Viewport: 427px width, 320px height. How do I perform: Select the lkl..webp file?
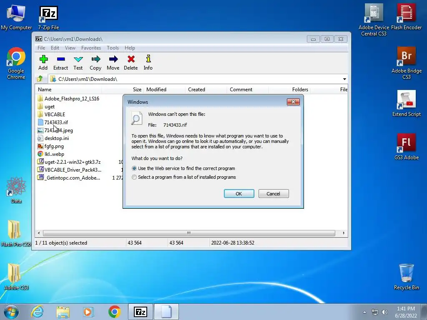click(x=54, y=154)
